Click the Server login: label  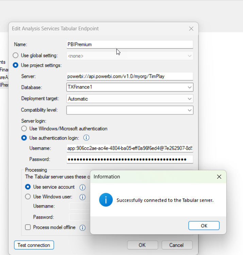pos(34,121)
